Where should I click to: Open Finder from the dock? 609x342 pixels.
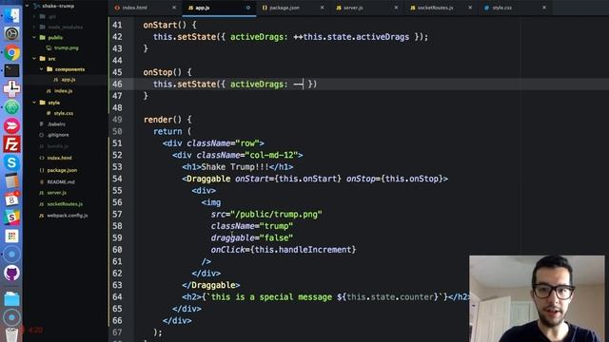[11, 15]
